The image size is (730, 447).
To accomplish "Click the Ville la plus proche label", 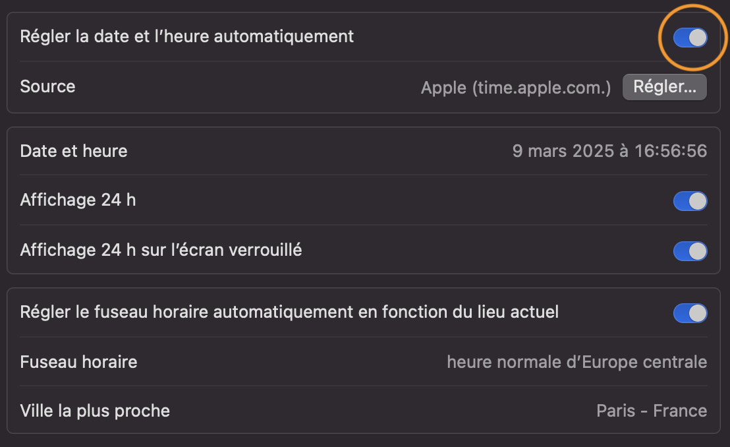I will 95,411.
